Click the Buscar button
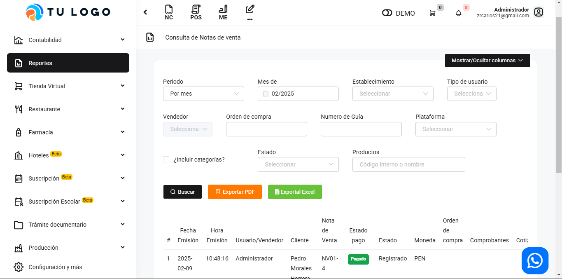The image size is (562, 279). (x=182, y=192)
